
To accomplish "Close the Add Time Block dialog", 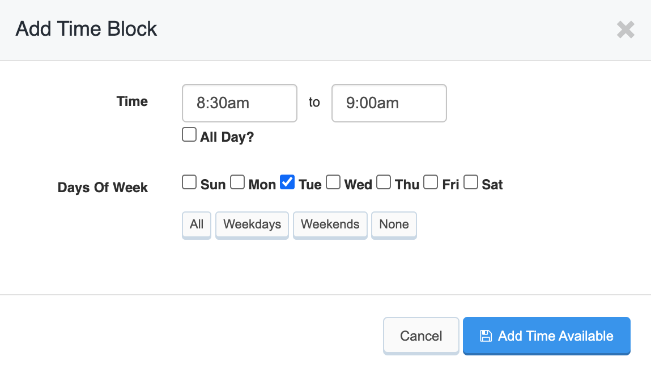I will tap(626, 29).
